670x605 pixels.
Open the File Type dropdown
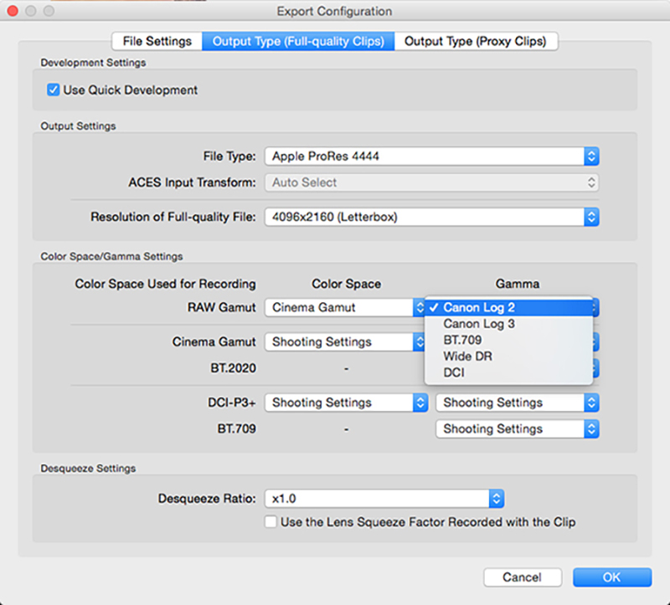(431, 156)
